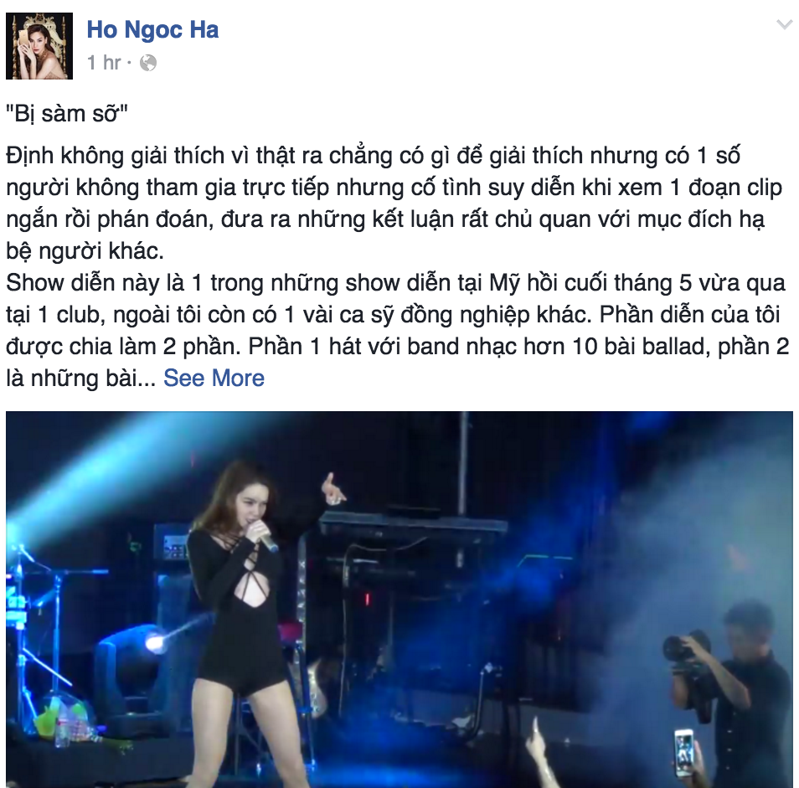Image resolution: width=799 pixels, height=788 pixels.
Task: Click the microphone held by the singer
Action: (265, 540)
